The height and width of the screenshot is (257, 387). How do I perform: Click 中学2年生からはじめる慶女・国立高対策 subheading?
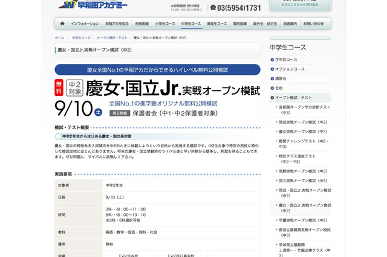pos(97,136)
